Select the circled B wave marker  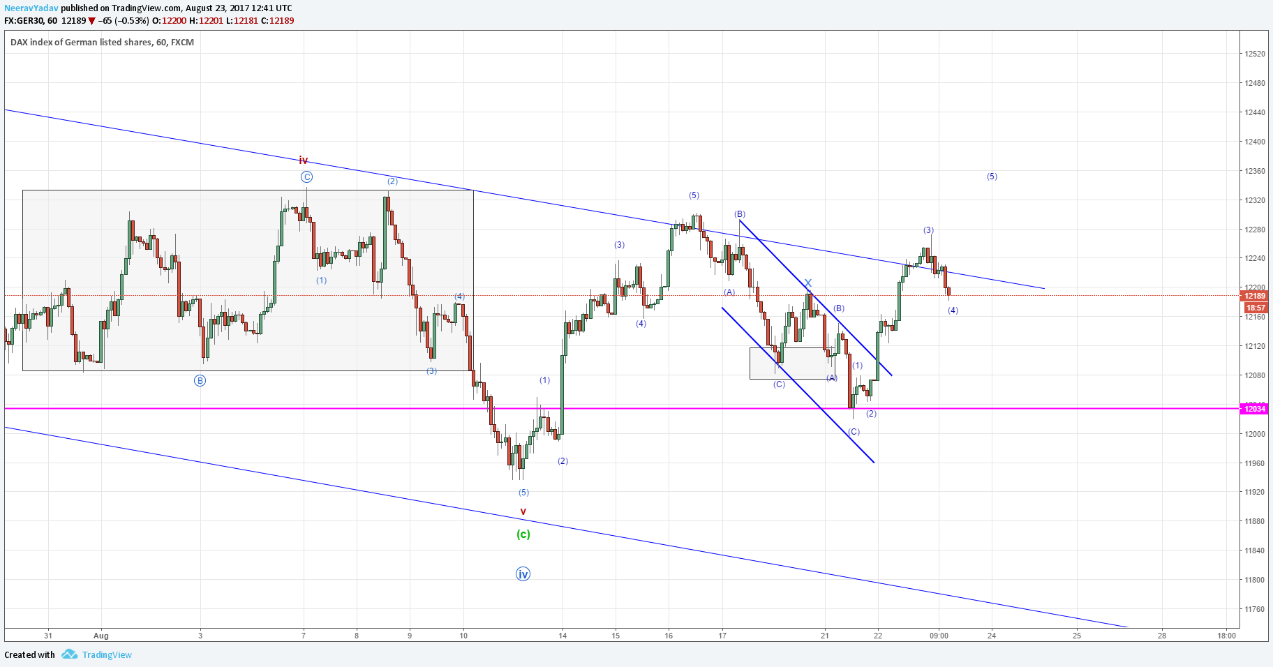[x=200, y=381]
